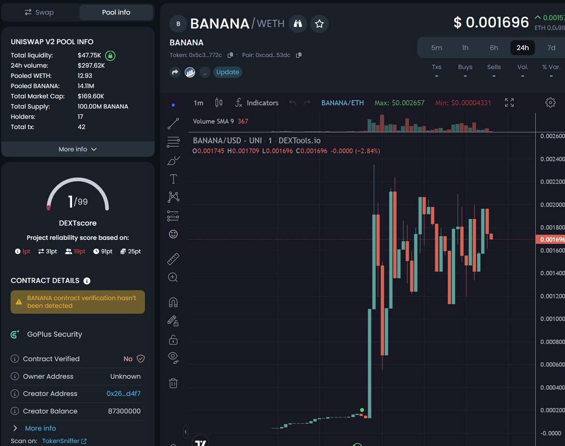Select the brush drawing tool
This screenshot has width=565, height=446.
(173, 160)
